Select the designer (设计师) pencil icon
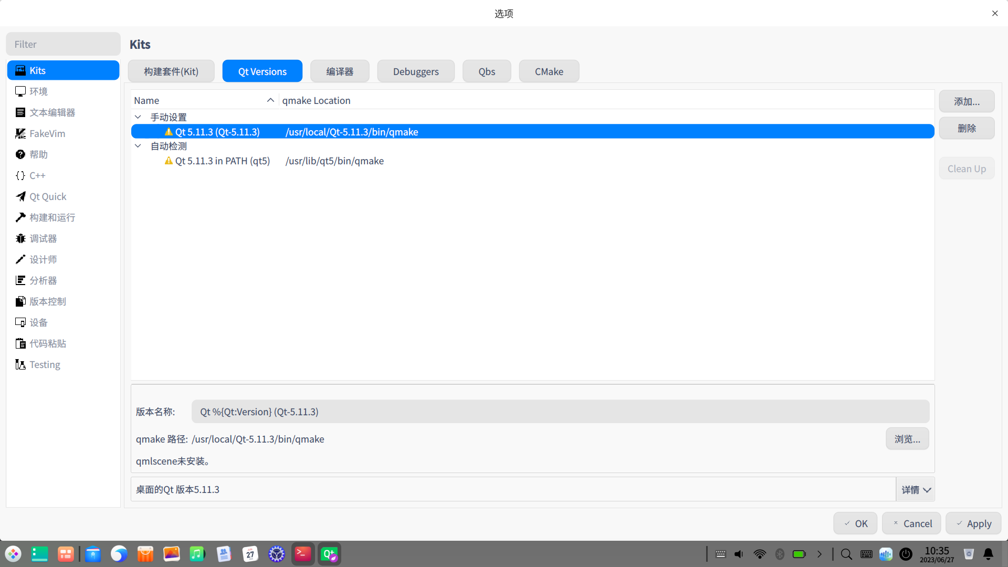This screenshot has width=1008, height=567. click(x=20, y=259)
